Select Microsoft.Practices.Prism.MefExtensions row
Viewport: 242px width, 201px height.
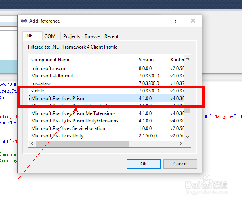point(106,113)
